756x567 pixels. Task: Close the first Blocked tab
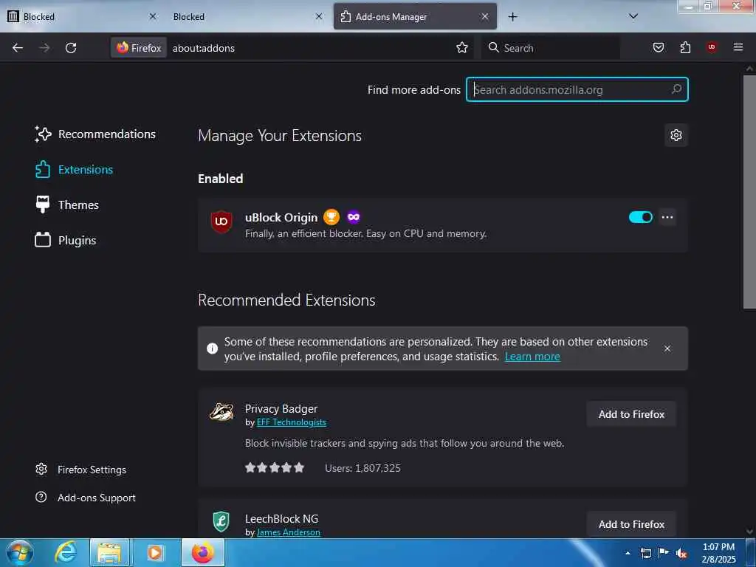(x=153, y=16)
